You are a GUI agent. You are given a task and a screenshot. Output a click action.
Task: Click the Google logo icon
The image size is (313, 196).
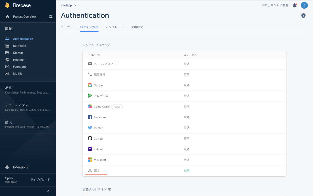(x=90, y=85)
